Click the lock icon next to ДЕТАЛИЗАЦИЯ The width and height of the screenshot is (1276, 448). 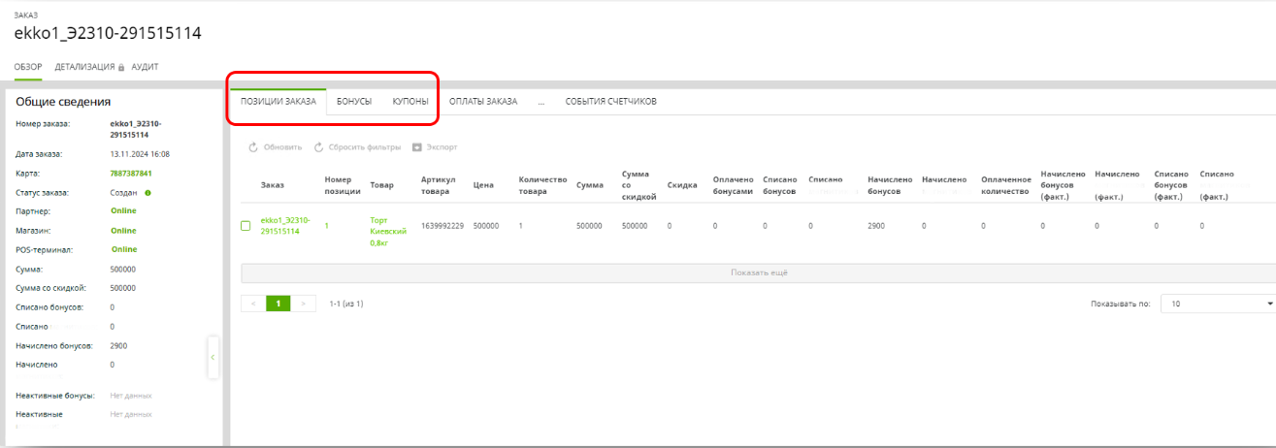coord(121,68)
